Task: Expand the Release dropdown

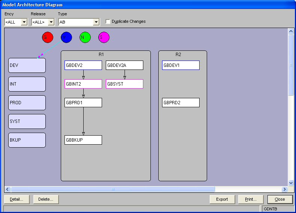Action: pyautogui.click(x=51, y=22)
